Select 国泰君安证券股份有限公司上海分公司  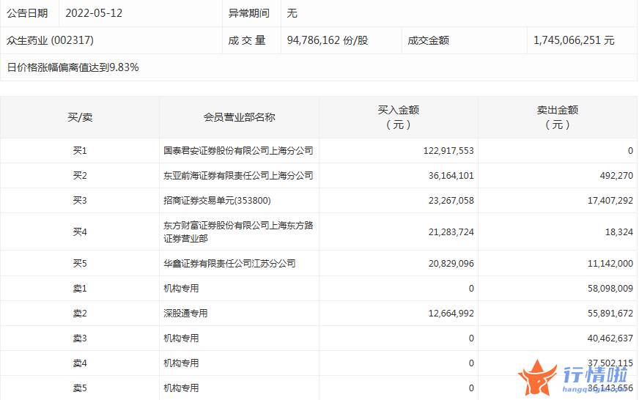238,151
